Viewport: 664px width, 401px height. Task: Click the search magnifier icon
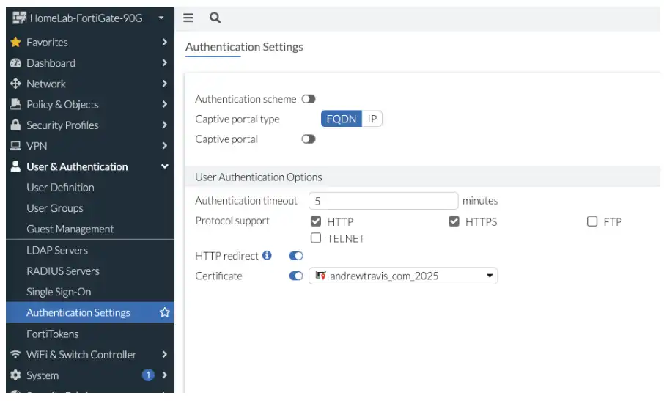tap(215, 18)
